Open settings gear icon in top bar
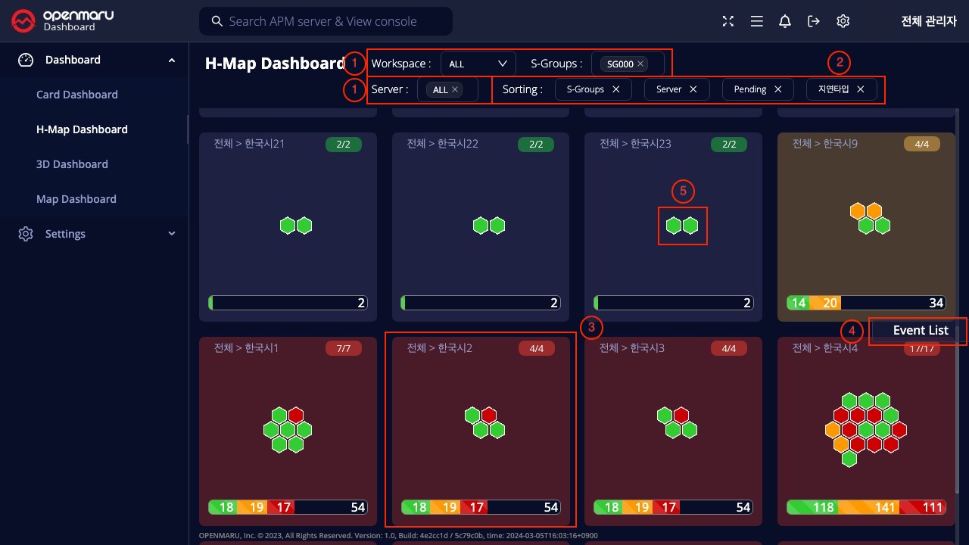Screen dimensions: 969x545 point(843,21)
